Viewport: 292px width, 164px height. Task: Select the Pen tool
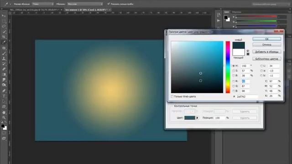coord(4,91)
